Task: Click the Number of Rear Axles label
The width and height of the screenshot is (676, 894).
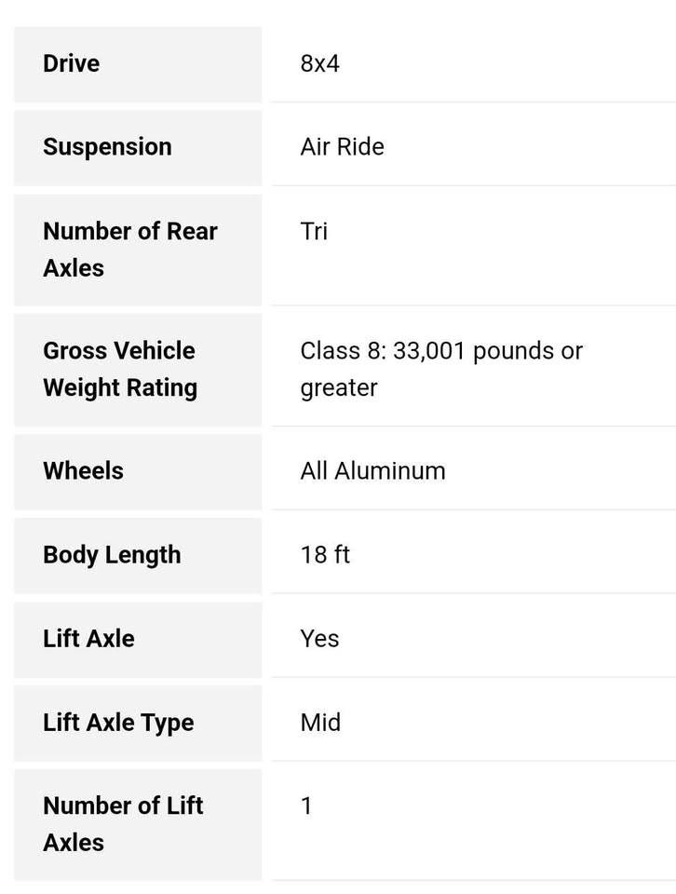Action: pyautogui.click(x=130, y=250)
